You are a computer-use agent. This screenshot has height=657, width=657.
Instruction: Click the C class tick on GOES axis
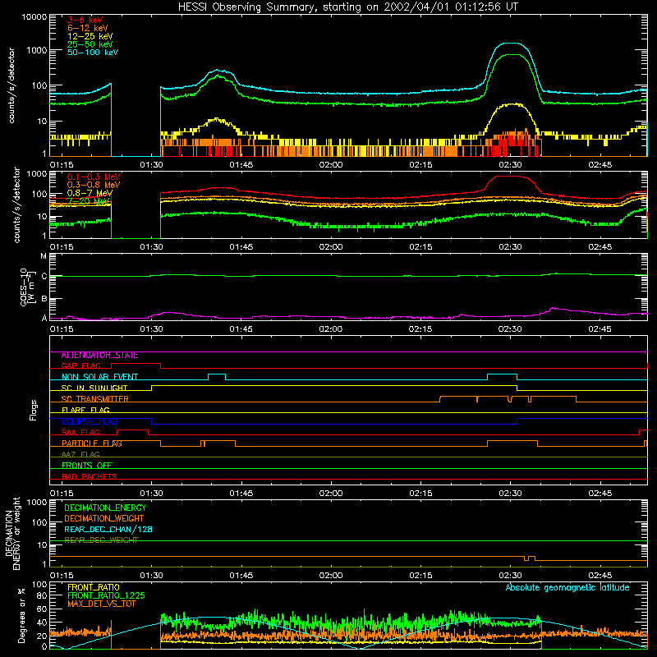click(44, 277)
